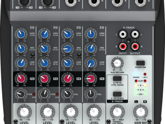Click channel one's HIGH EQ knob
The image size is (165, 124).
pos(21,34)
